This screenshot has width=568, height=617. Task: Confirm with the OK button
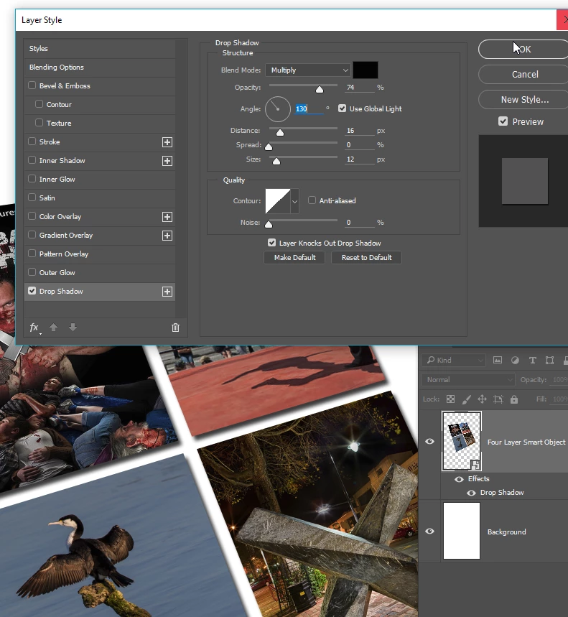523,49
